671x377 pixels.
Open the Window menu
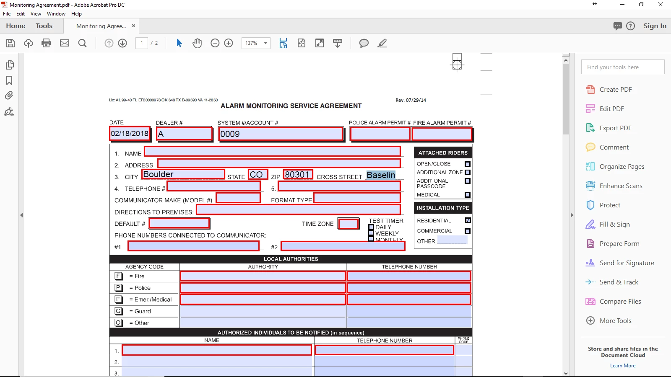coord(56,14)
